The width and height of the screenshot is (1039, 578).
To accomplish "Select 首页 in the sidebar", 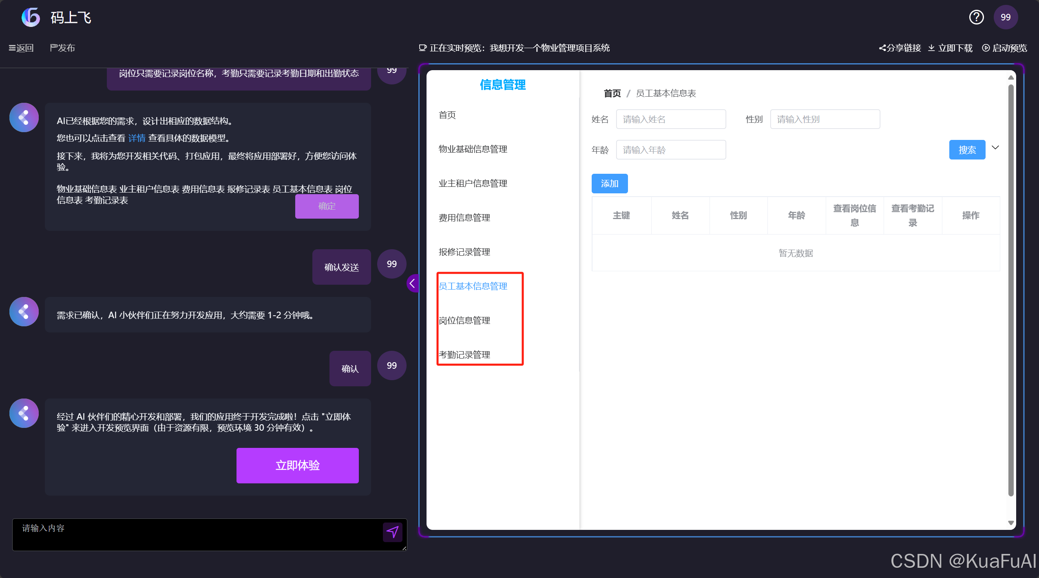I will (447, 115).
